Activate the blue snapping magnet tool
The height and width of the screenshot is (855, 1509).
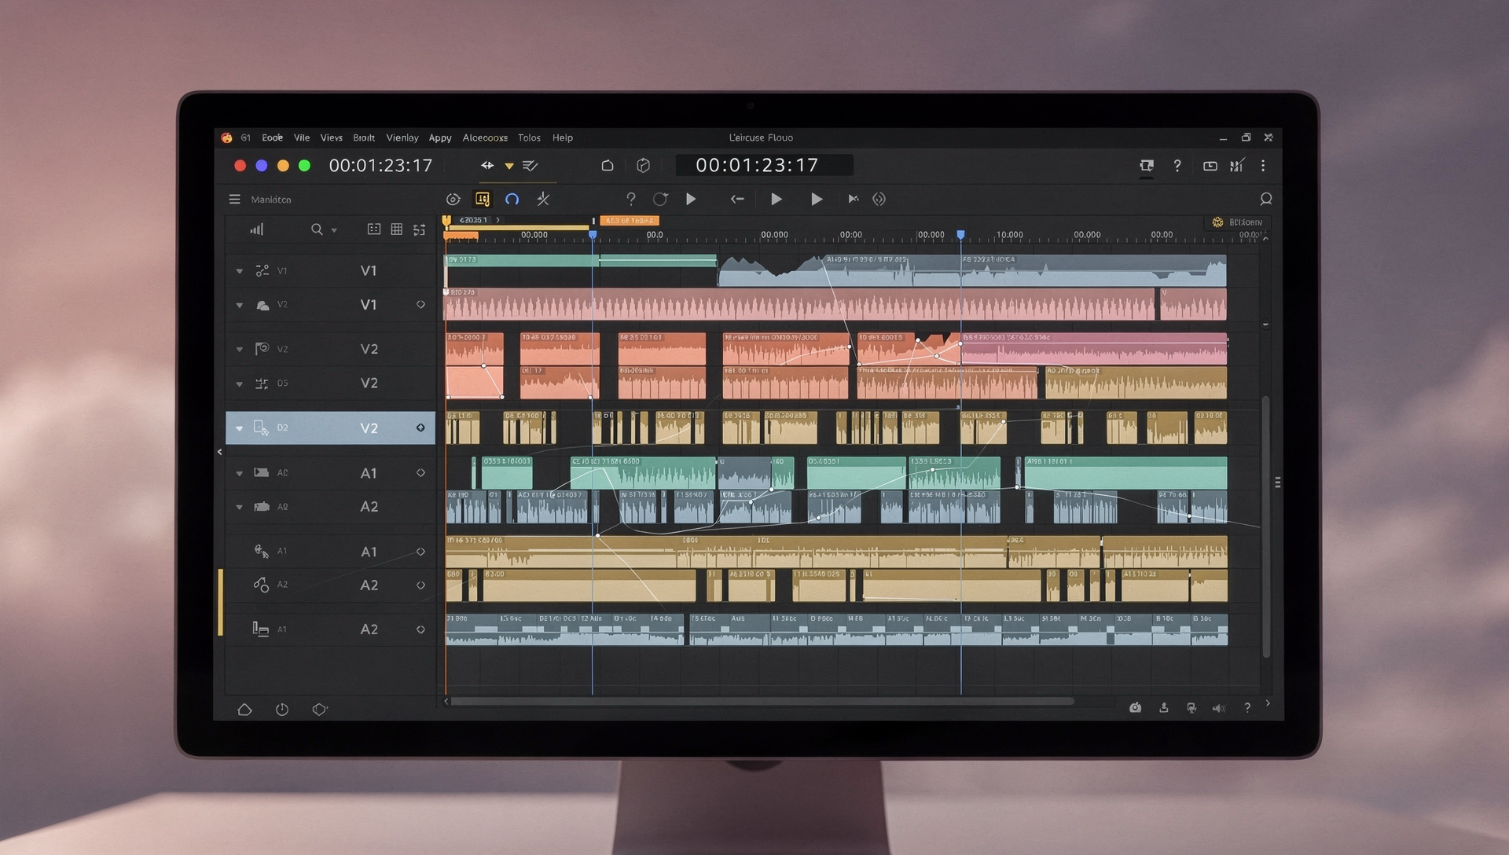pos(512,200)
